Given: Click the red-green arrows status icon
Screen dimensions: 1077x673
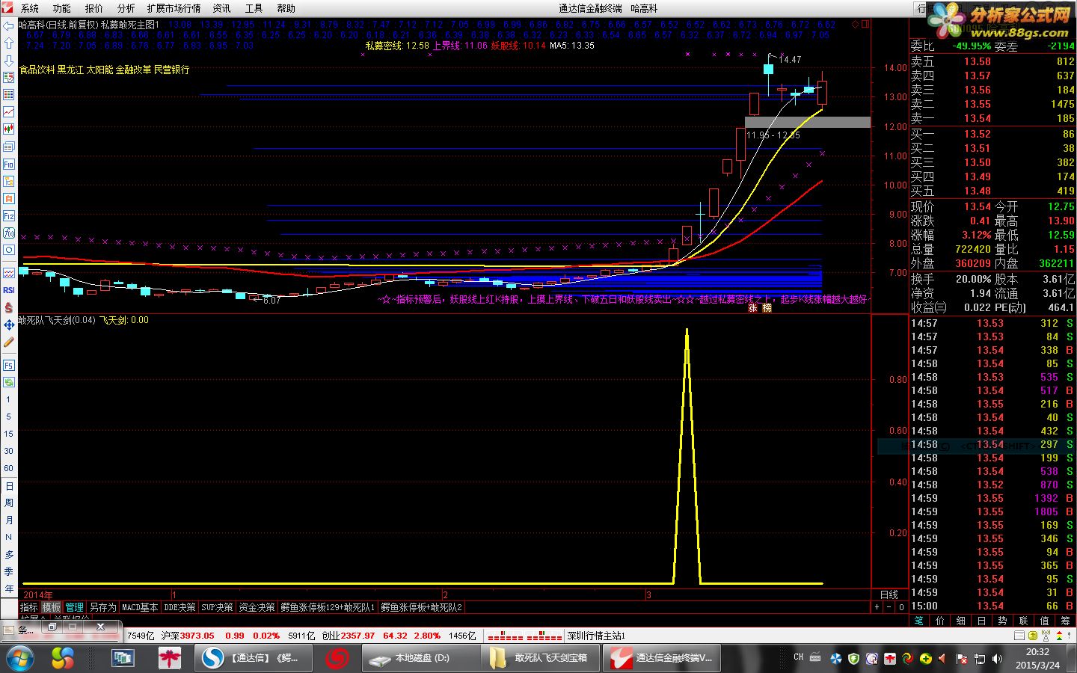Looking at the screenshot, I should point(1059,636).
